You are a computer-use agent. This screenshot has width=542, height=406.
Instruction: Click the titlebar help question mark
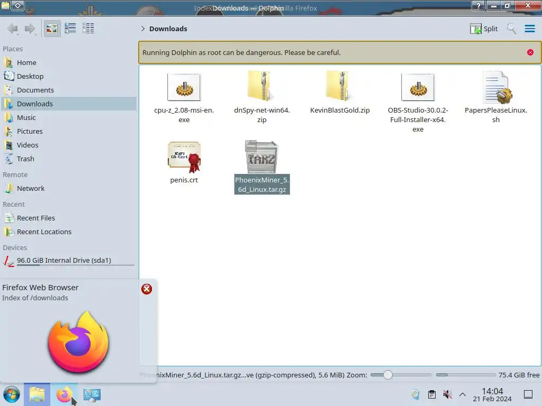(x=478, y=5)
